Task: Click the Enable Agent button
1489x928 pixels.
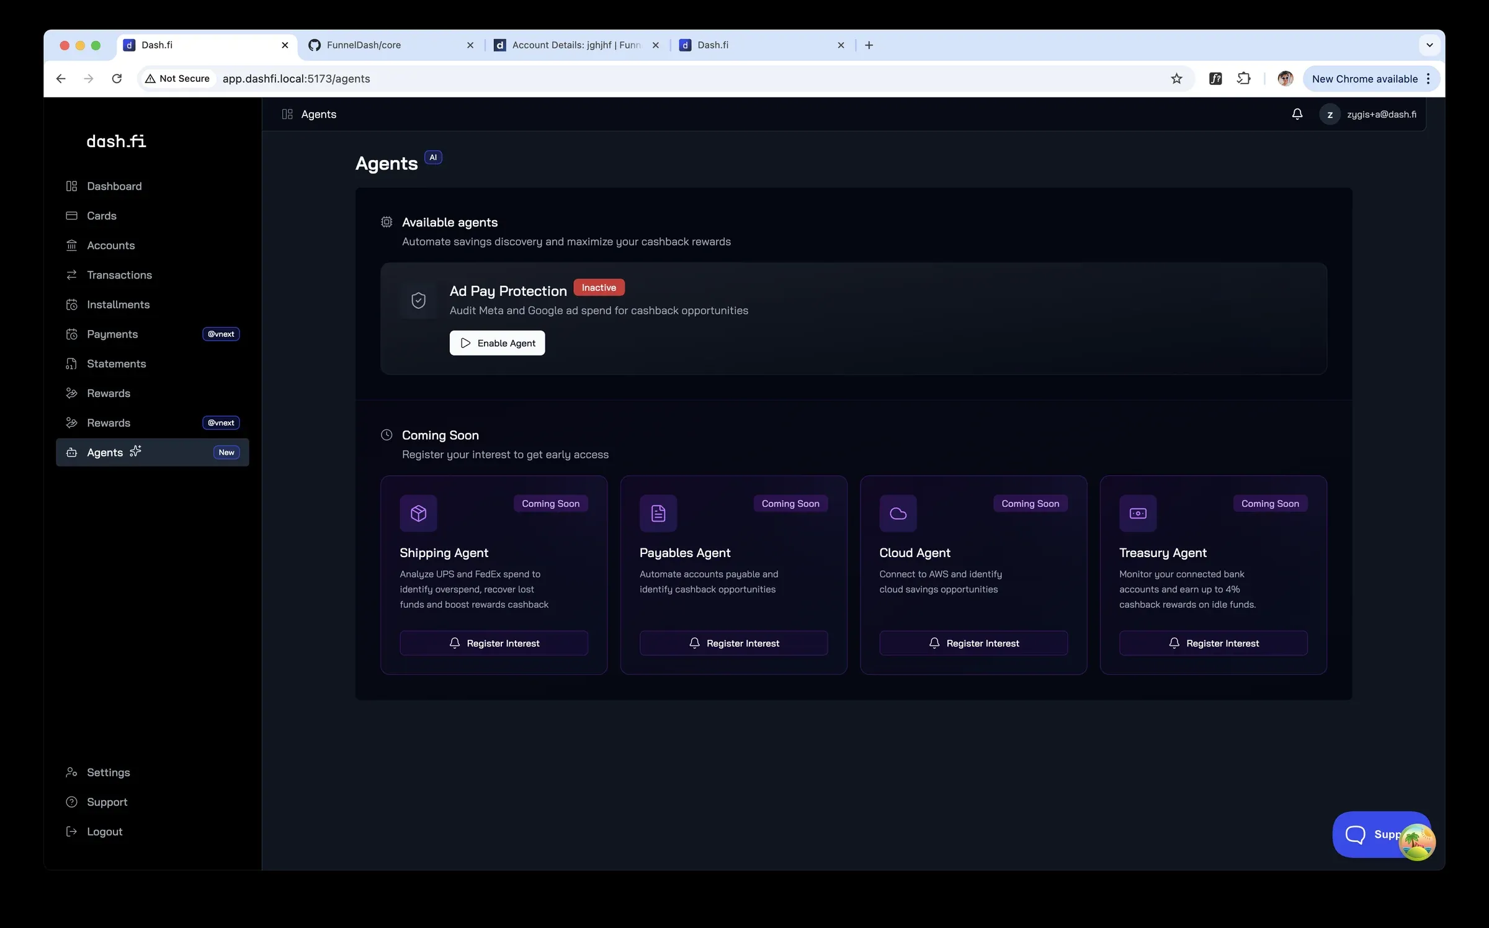Action: [x=497, y=343]
